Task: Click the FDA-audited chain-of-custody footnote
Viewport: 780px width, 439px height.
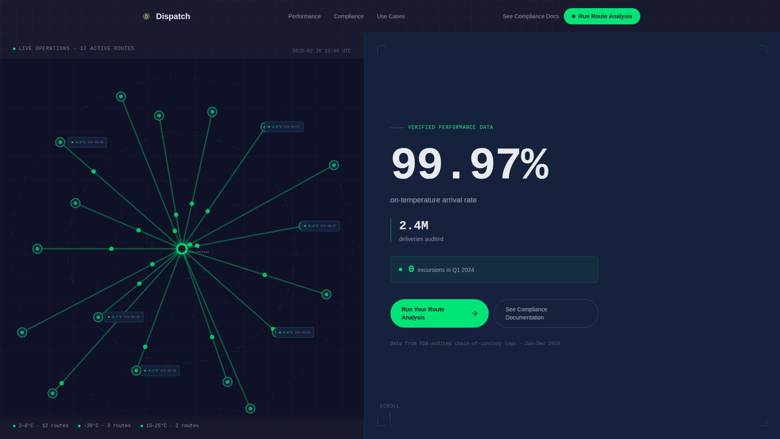Action: [475, 343]
